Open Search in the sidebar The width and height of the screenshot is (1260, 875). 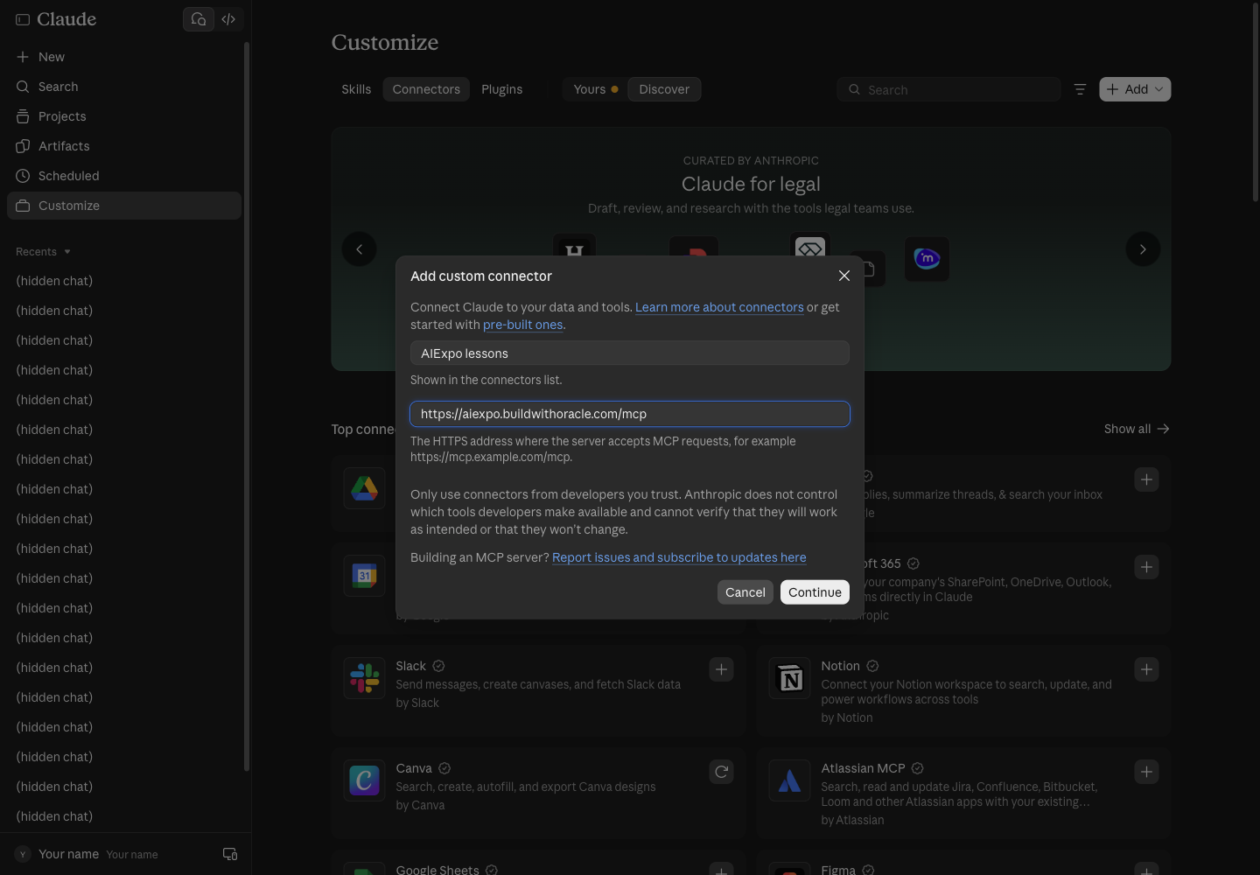coord(124,87)
